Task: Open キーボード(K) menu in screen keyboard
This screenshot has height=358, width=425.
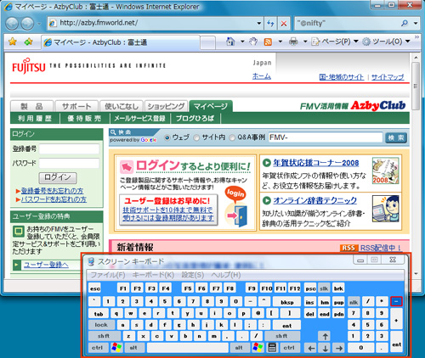Action: pos(153,275)
